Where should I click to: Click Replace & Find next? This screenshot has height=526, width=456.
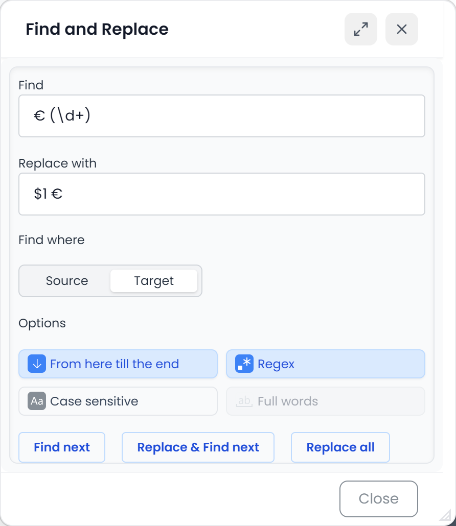tap(198, 447)
